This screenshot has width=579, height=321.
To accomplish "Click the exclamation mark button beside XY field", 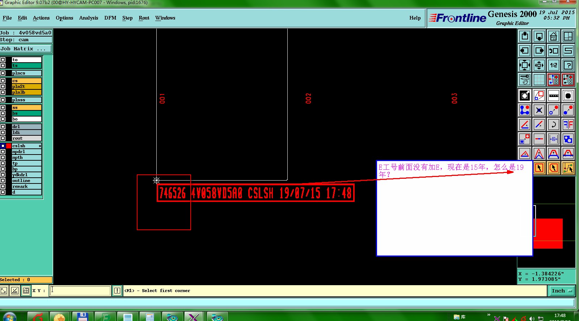I will (117, 291).
